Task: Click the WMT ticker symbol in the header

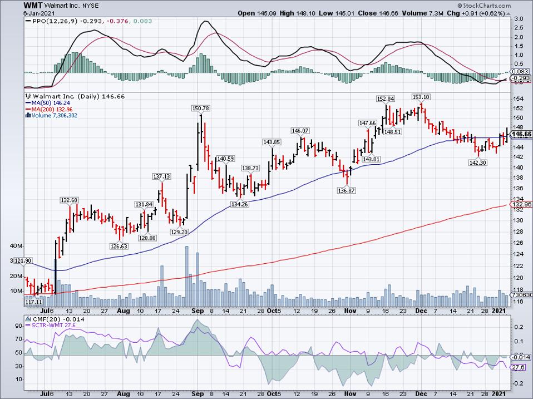Action: (x=32, y=6)
